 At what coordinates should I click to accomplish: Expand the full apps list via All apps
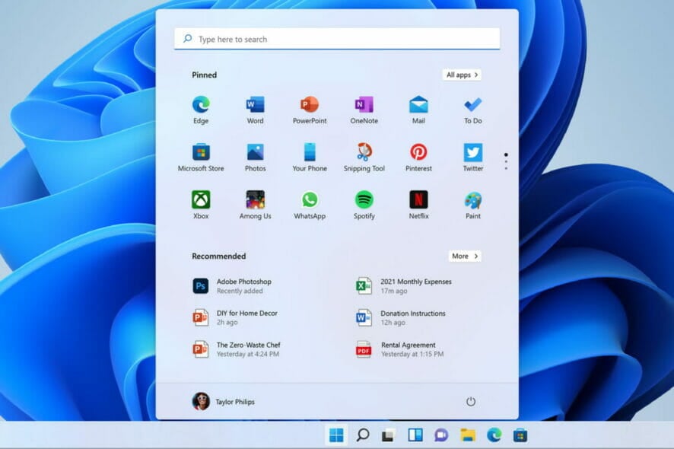point(461,75)
